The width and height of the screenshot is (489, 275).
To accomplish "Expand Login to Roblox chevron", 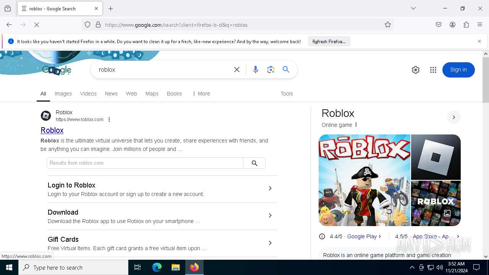I will (270, 188).
